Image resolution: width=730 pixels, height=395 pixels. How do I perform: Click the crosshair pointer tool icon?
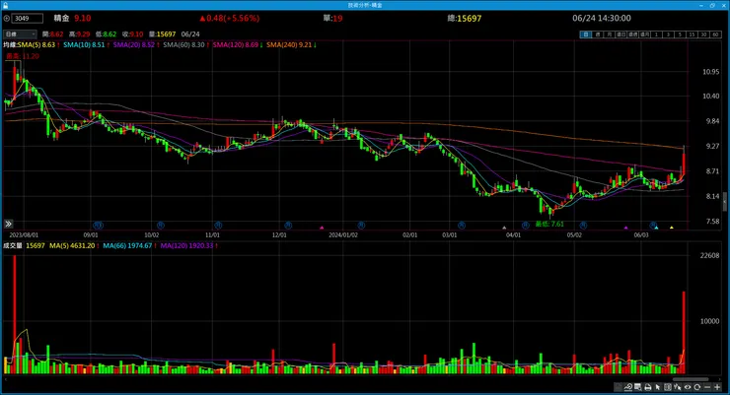(x=678, y=387)
